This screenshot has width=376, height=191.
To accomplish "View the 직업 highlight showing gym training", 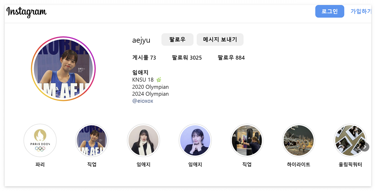I will [247, 141].
